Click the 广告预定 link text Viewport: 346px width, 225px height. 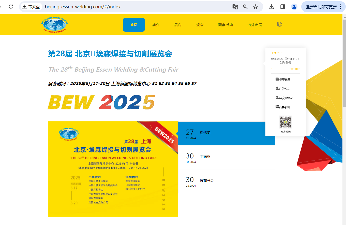pos(285,89)
